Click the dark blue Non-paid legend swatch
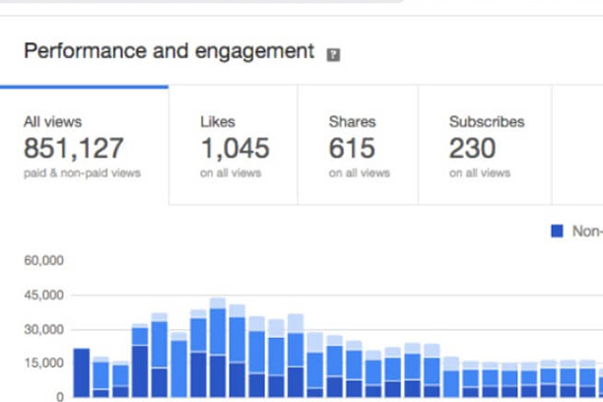Viewport: 603px width, 402px height. click(557, 232)
